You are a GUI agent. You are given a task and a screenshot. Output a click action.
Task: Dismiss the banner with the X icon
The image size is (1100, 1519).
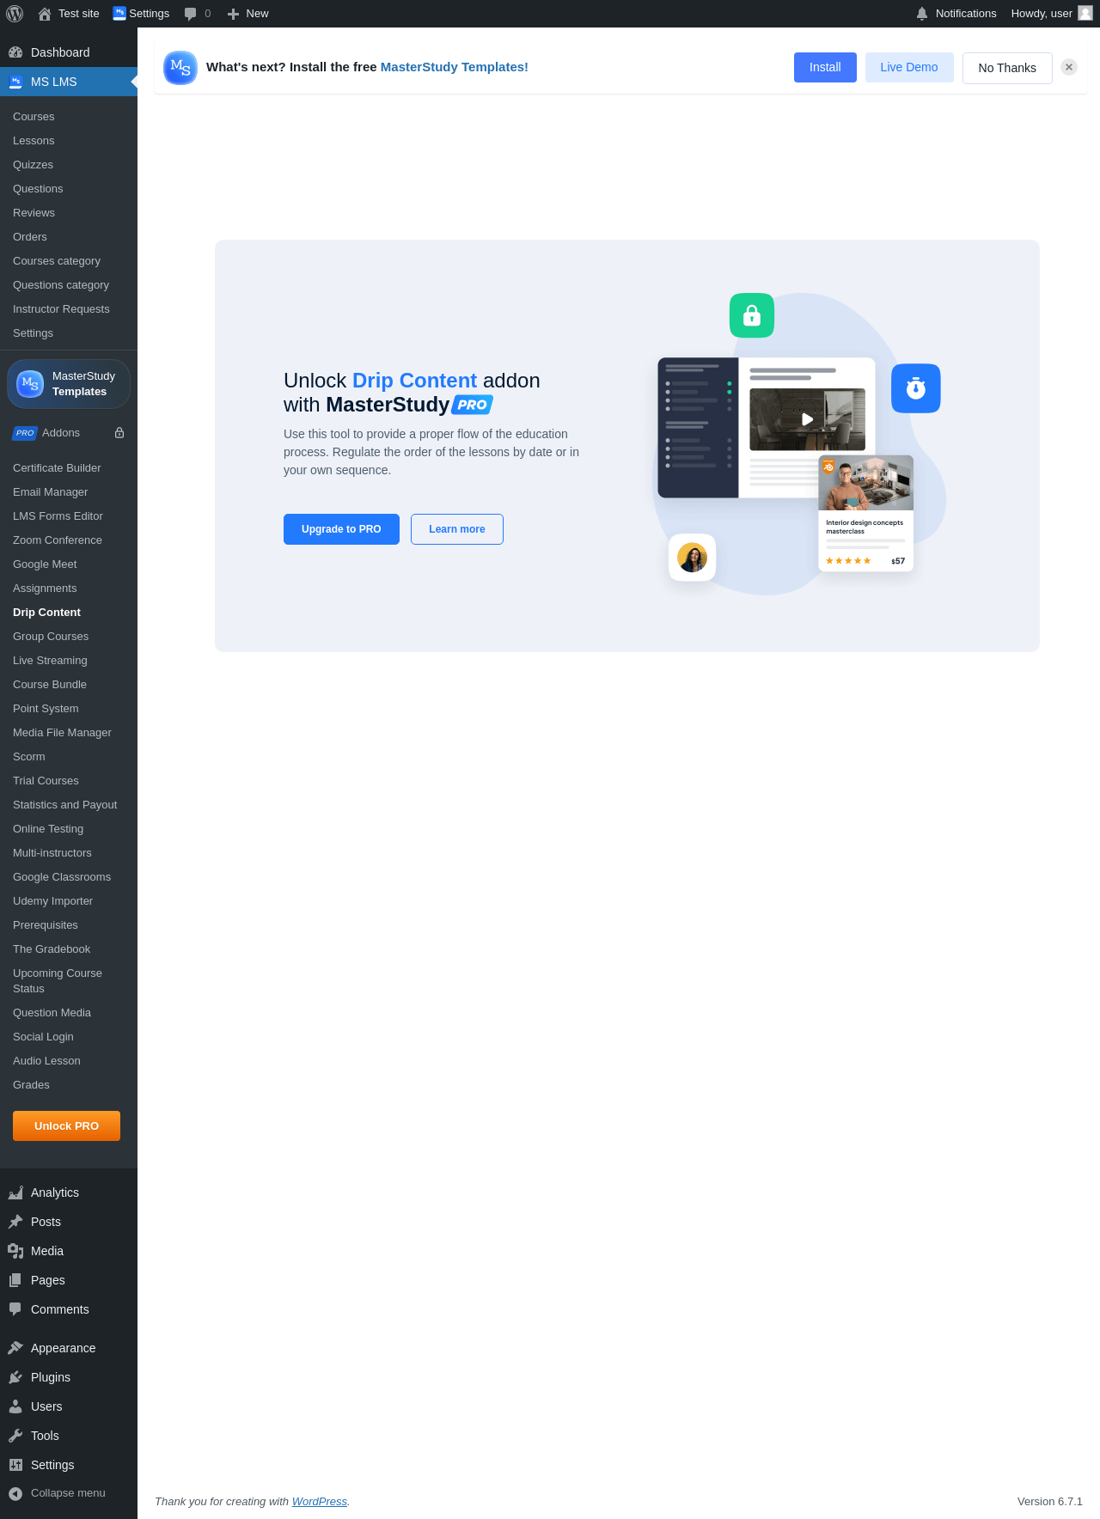(x=1069, y=67)
